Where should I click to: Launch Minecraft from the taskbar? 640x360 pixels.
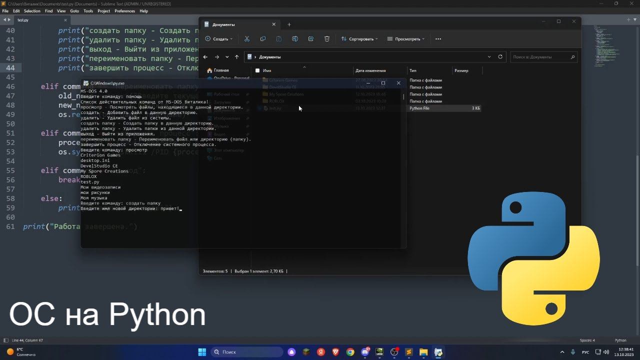(306, 352)
